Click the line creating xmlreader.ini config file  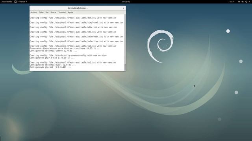76,36
